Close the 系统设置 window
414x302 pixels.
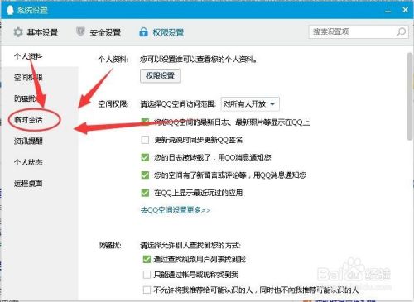(405, 10)
